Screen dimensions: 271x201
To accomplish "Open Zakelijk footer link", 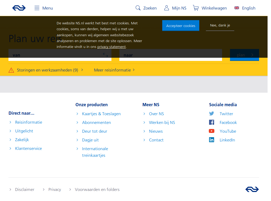I will click(22, 140).
